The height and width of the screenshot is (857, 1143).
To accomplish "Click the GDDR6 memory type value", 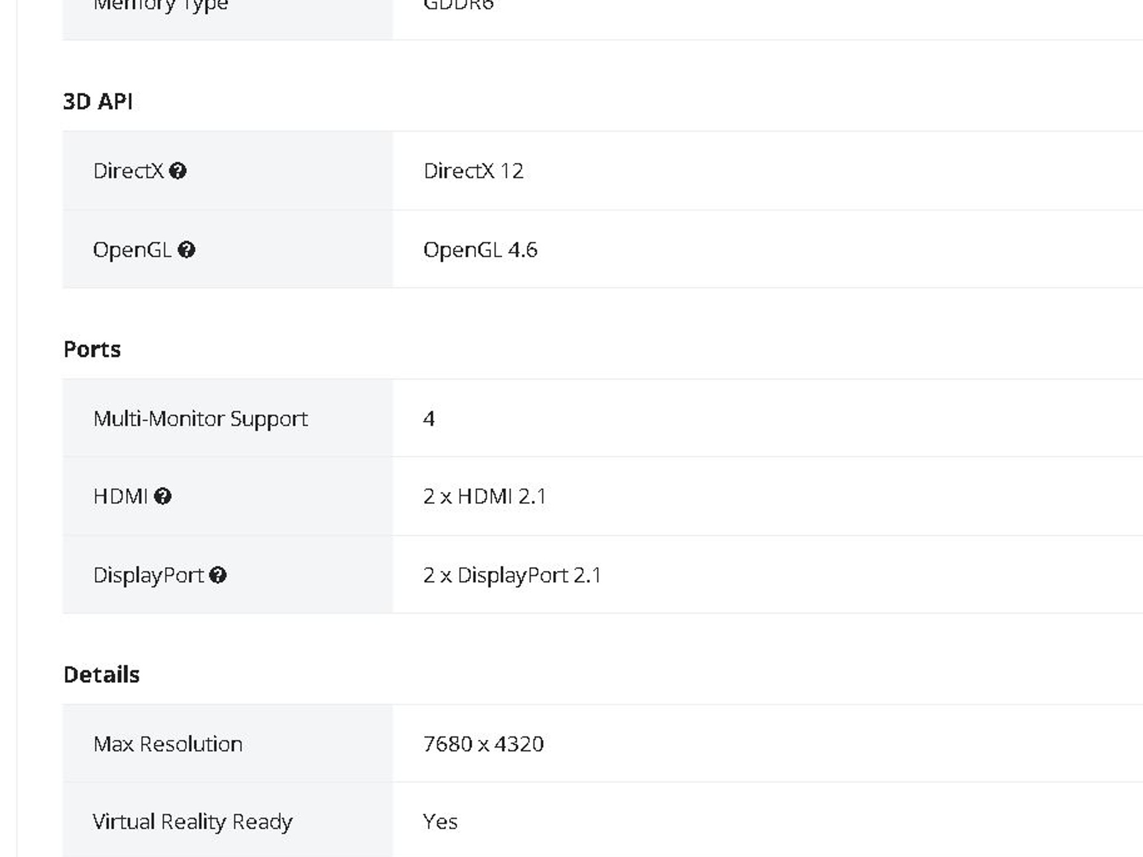I will pyautogui.click(x=458, y=6).
